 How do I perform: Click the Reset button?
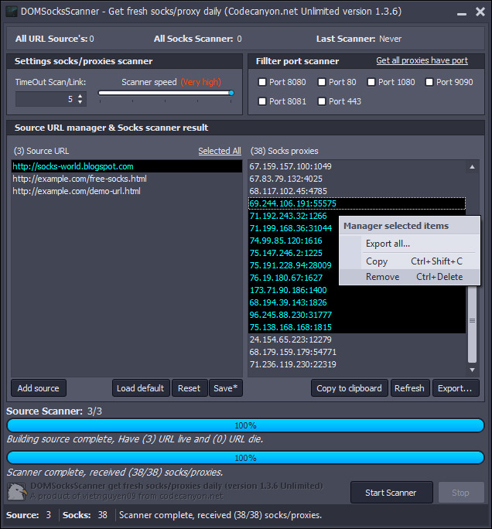click(190, 388)
